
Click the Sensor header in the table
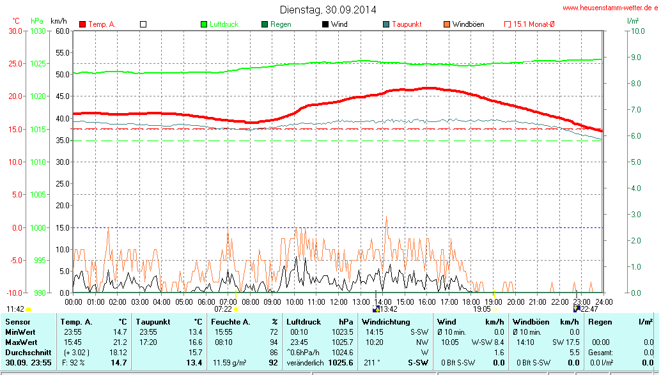click(18, 322)
